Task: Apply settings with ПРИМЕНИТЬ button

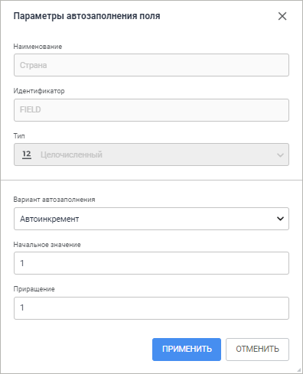Action: pos(187,350)
